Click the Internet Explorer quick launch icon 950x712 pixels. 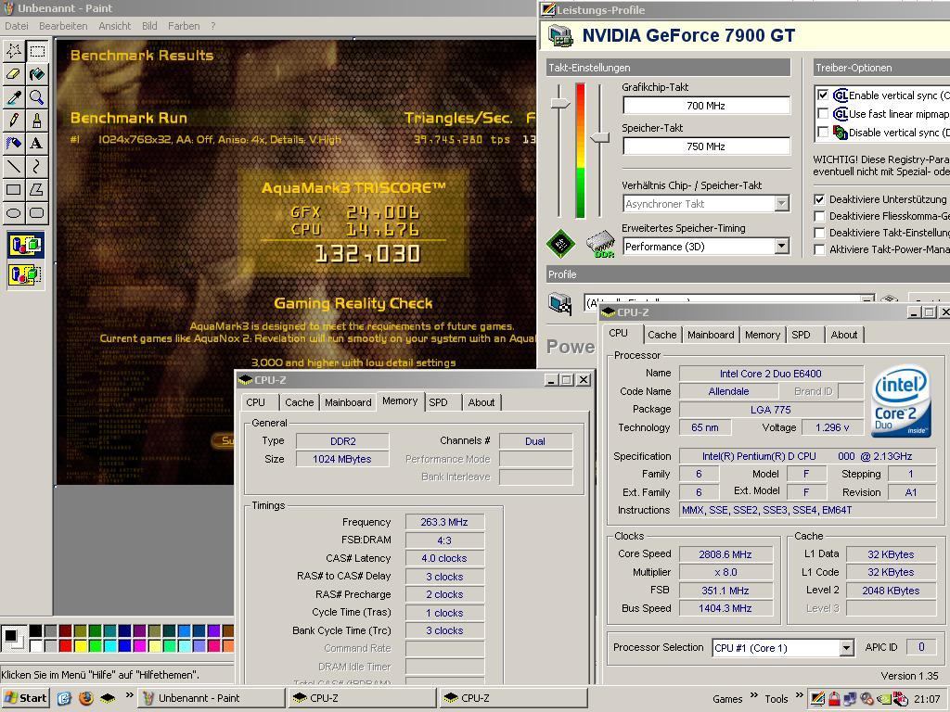(64, 698)
